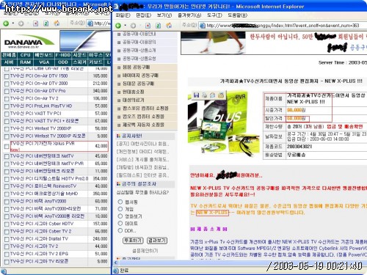This screenshot has width=367, height=275.
Task: Click Back button in right Internet Explorer window
Action: [118, 26]
